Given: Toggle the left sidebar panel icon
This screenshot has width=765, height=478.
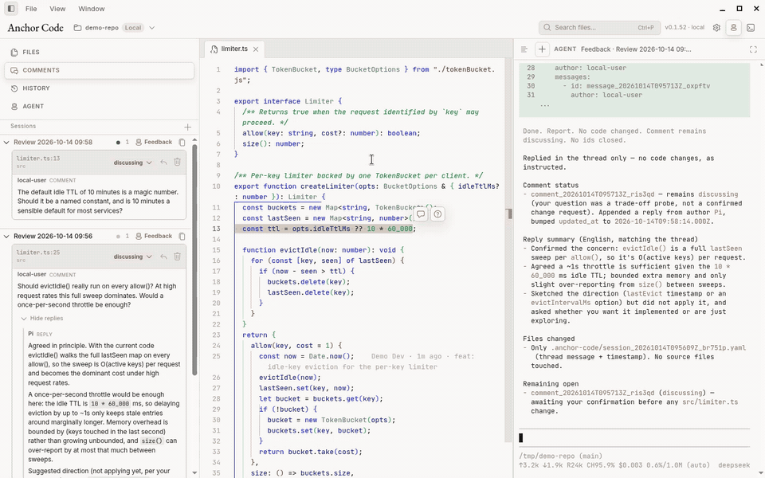Looking at the screenshot, I should coord(10,8).
